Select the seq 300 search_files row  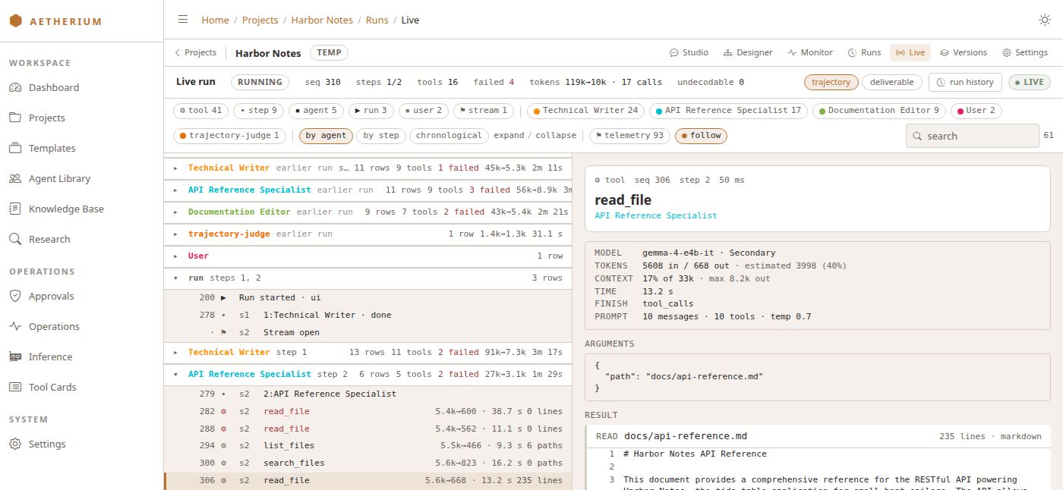(x=367, y=463)
